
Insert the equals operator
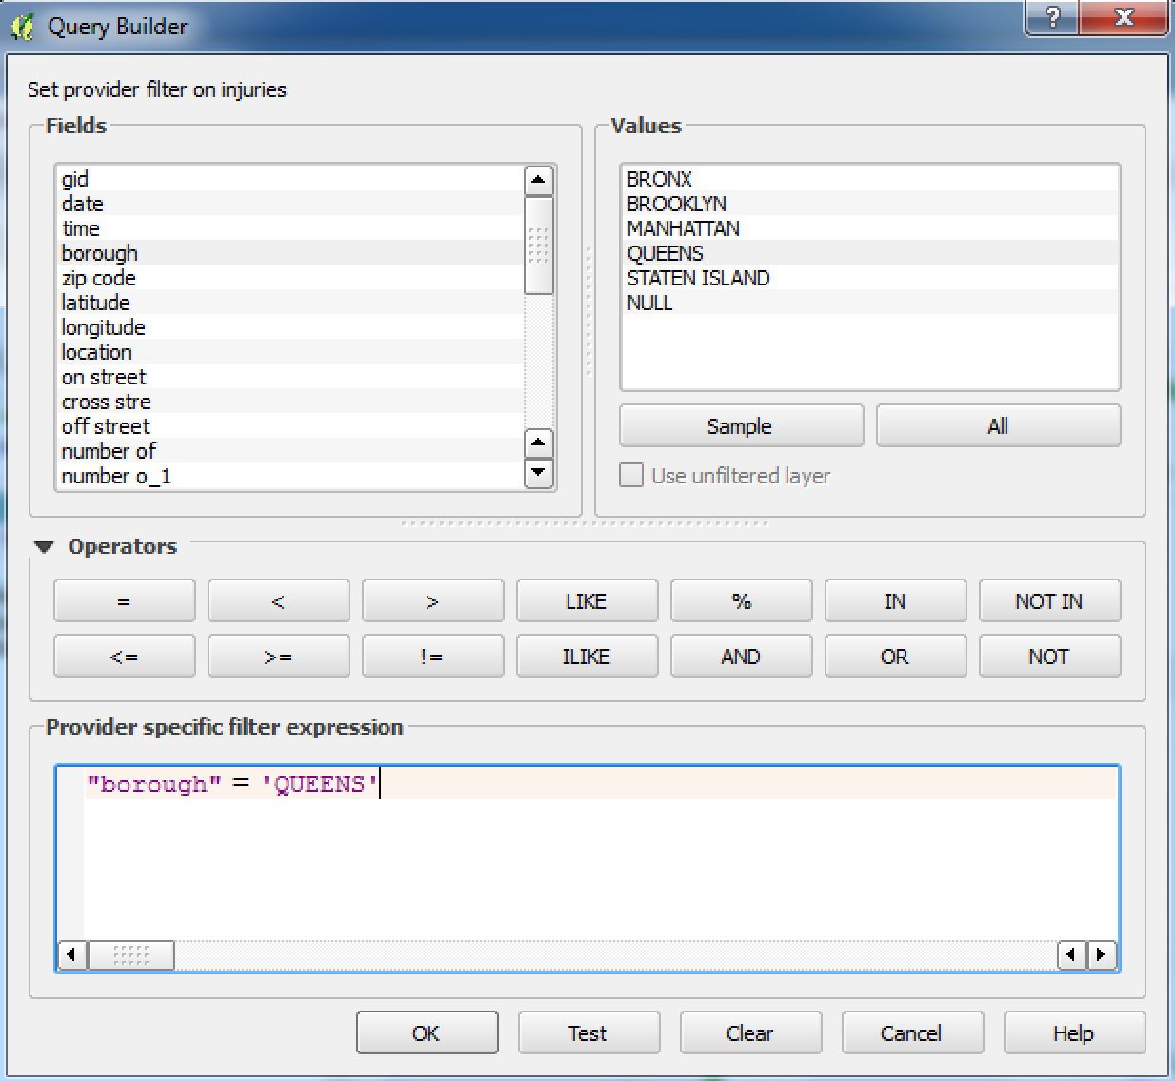coord(124,600)
